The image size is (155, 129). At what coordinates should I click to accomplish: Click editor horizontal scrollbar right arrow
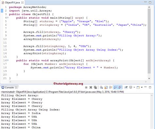tap(146, 82)
